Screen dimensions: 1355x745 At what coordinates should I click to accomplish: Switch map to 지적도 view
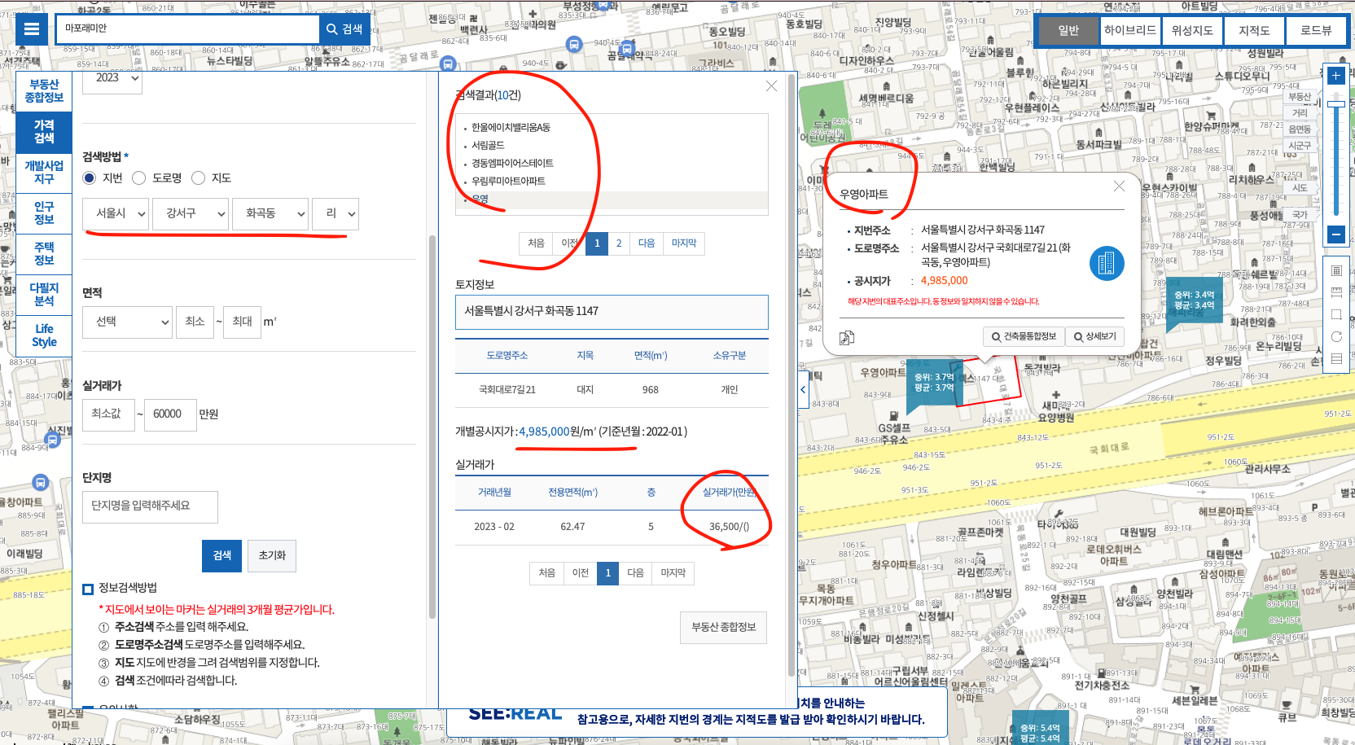[1254, 30]
